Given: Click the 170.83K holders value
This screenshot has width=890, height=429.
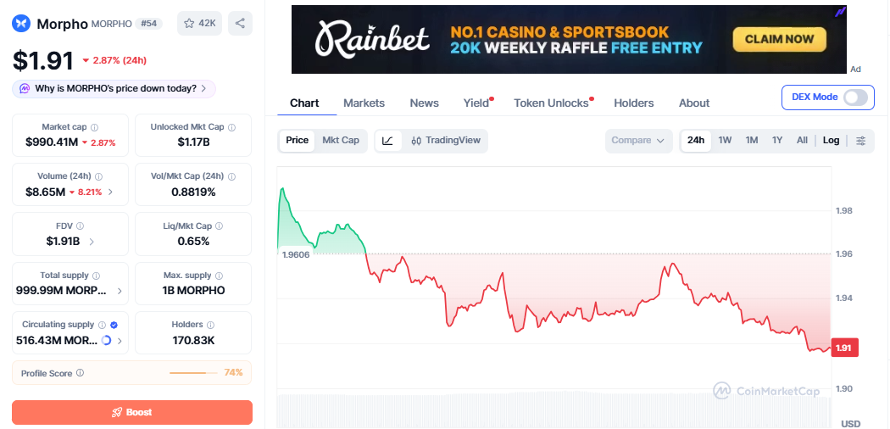Looking at the screenshot, I should pos(193,341).
